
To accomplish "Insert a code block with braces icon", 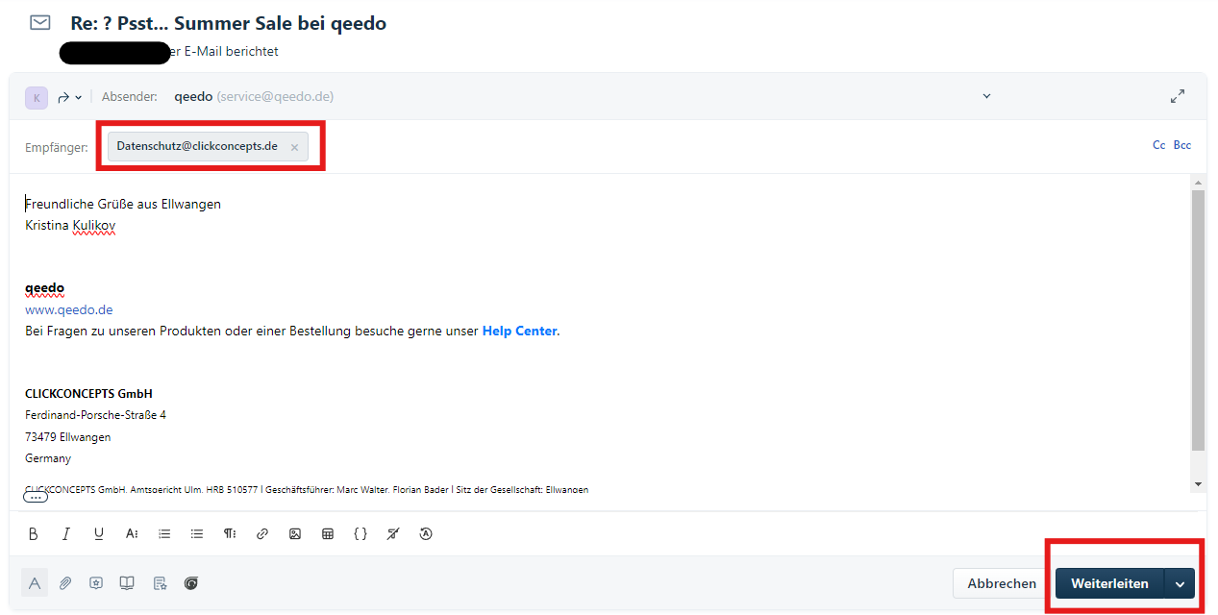I will pyautogui.click(x=360, y=534).
